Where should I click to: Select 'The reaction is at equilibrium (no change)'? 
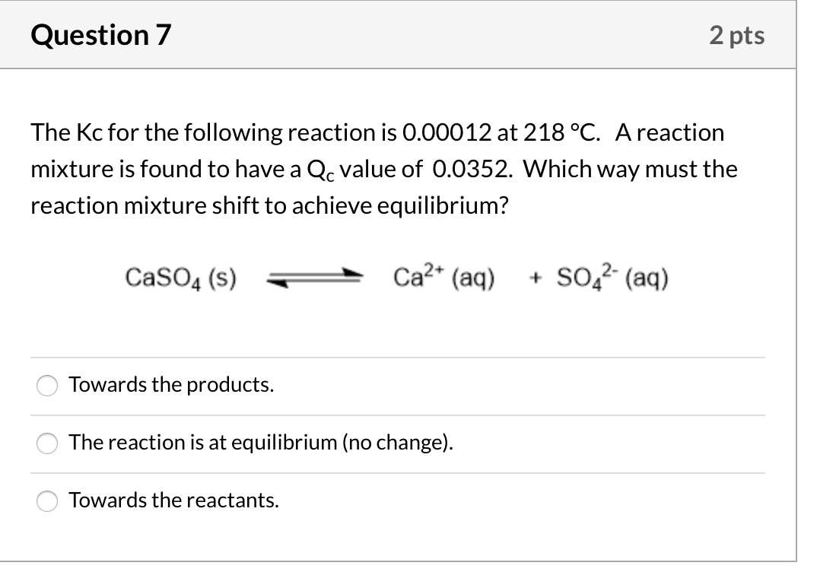(x=46, y=443)
